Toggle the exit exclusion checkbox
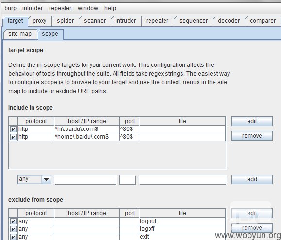Viewport: 281px width, 240px height. (13, 237)
